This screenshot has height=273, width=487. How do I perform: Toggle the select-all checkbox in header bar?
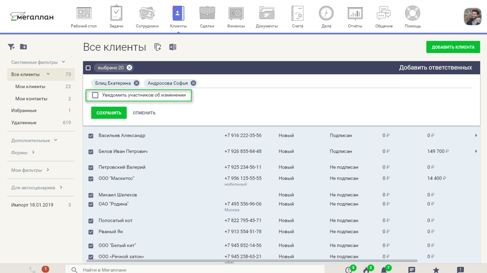pyautogui.click(x=88, y=68)
